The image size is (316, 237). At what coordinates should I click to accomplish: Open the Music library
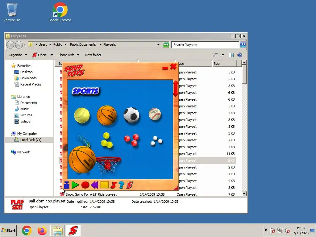(x=24, y=109)
